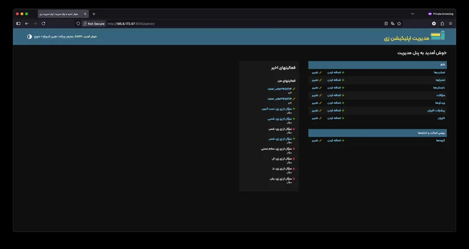Close the current admin tab
The image size is (469, 249).
[85, 14]
